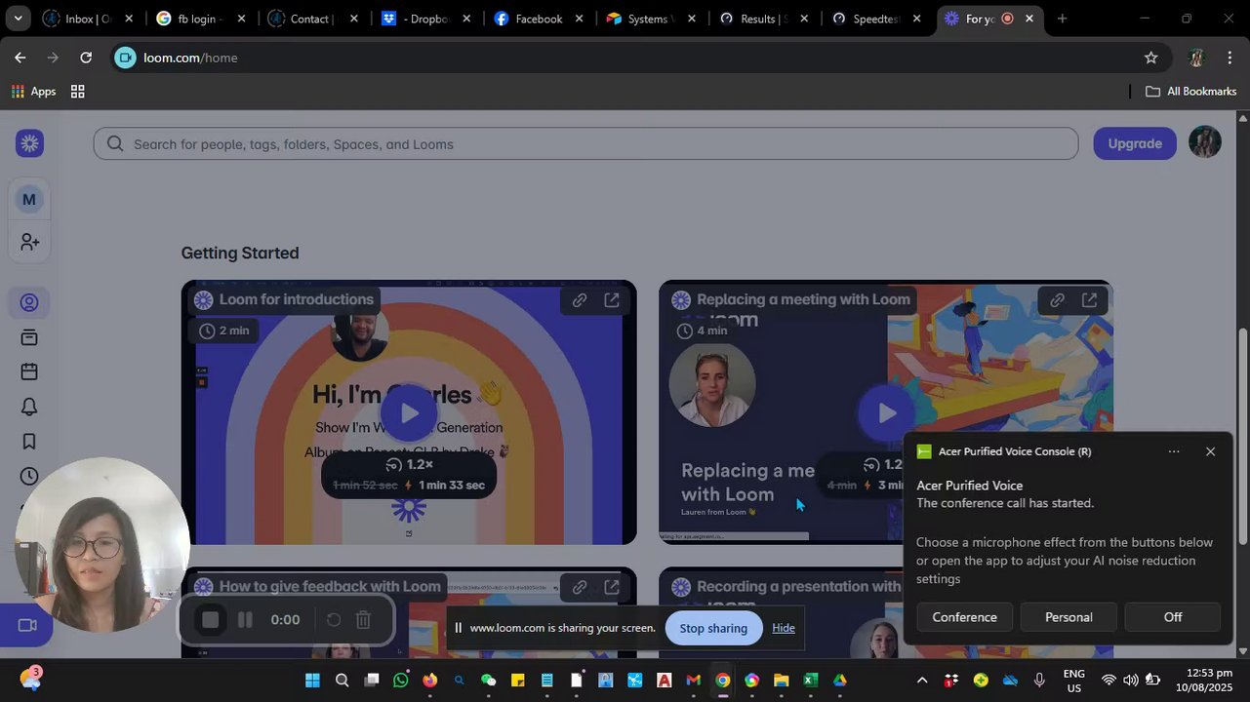Copy link for Replacing a meeting with Loom

tap(1057, 300)
